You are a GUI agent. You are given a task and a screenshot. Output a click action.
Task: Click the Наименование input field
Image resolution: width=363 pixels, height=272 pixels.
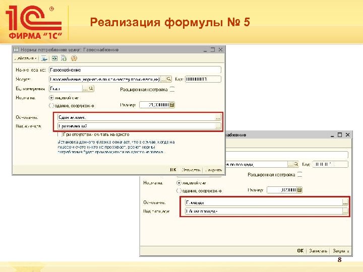pyautogui.click(x=135, y=70)
